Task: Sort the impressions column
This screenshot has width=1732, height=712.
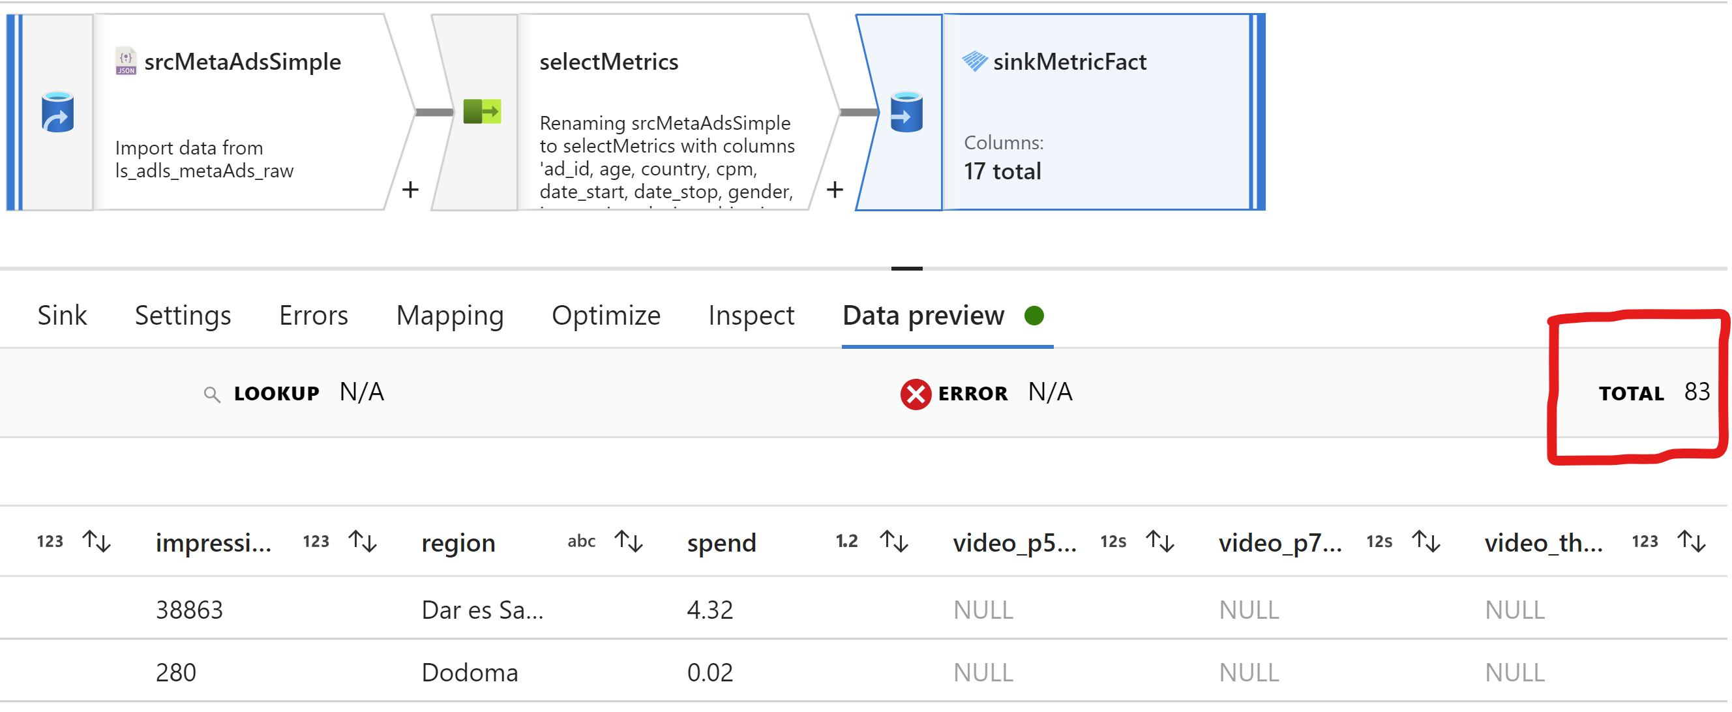Action: click(363, 542)
